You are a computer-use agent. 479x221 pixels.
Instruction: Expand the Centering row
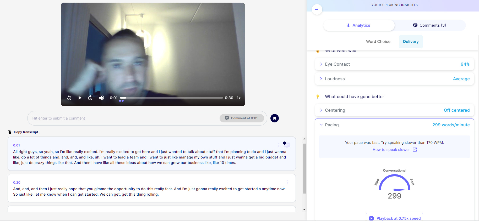pos(394,110)
